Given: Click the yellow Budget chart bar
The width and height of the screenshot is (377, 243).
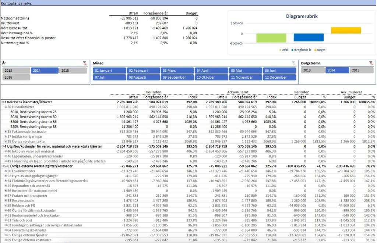Looking at the screenshot, I should (x=346, y=30).
